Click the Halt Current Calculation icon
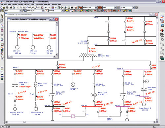 click(162, 40)
